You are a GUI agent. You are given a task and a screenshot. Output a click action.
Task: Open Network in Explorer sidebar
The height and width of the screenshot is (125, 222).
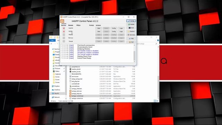[x=56, y=97]
